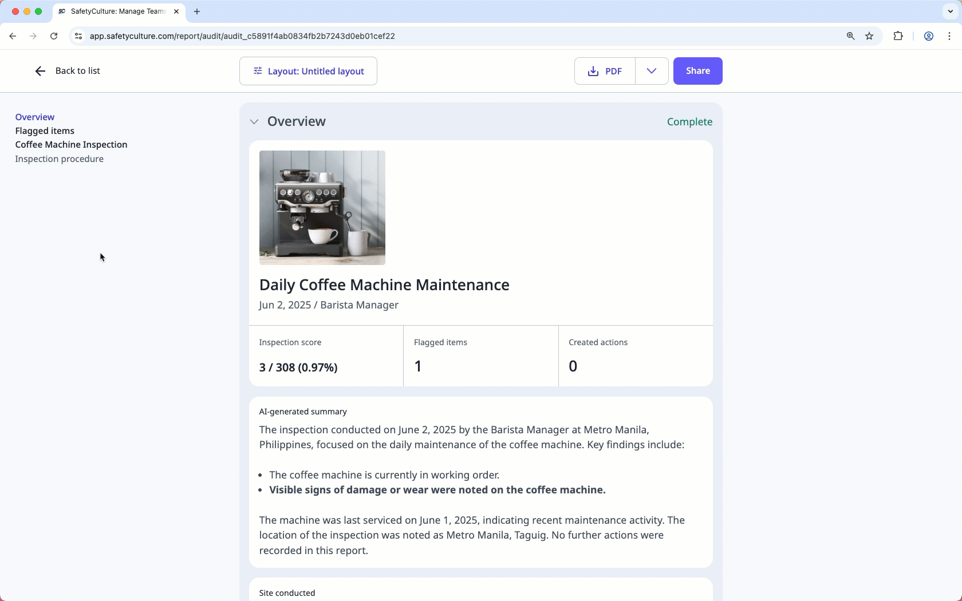Open the zoom magnifier icon in address bar
Image resolution: width=962 pixels, height=601 pixels.
[851, 36]
